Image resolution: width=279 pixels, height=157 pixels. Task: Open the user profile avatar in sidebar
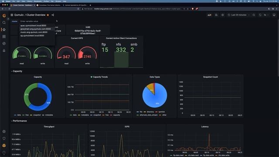pos(4,145)
